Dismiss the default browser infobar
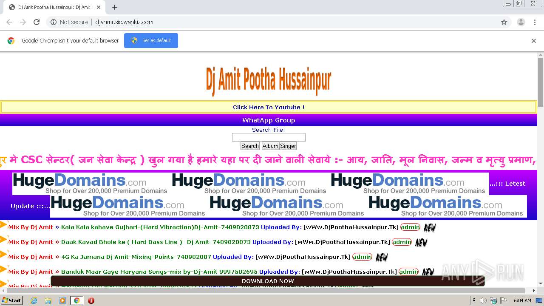The image size is (544, 306). pyautogui.click(x=534, y=41)
